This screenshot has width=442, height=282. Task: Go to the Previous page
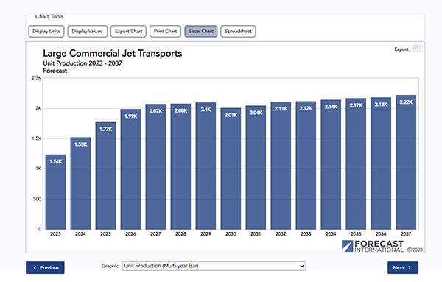coord(45,267)
